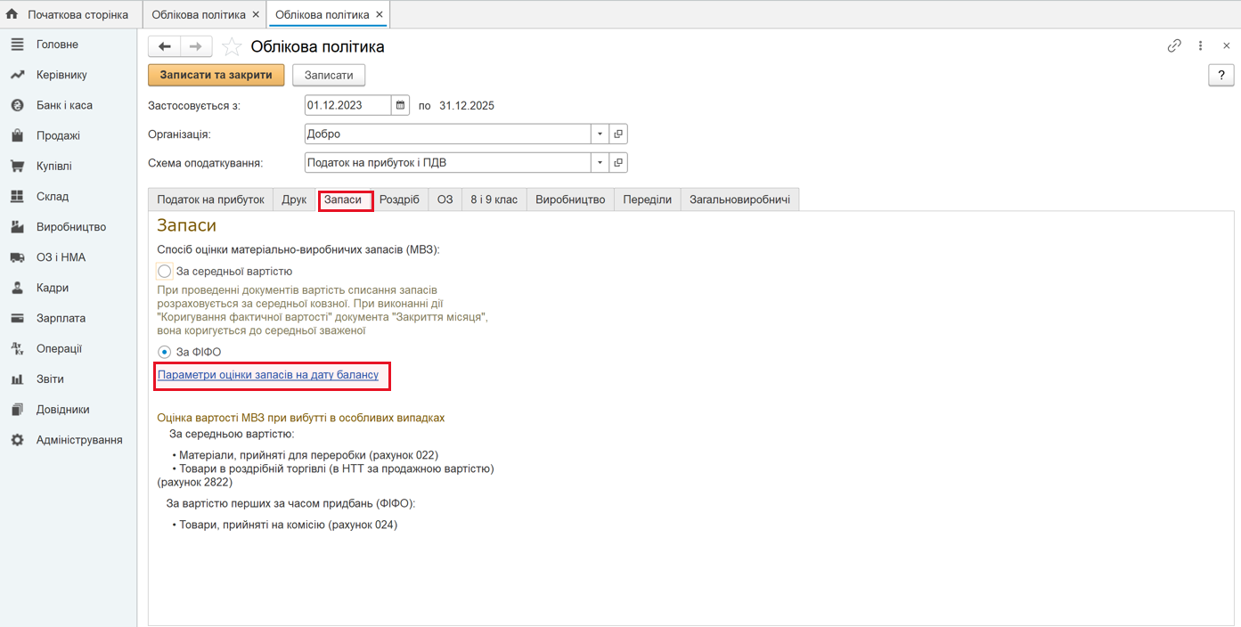Open the Податок на прибуток tab
Screen dimensions: 1241x627
click(210, 199)
